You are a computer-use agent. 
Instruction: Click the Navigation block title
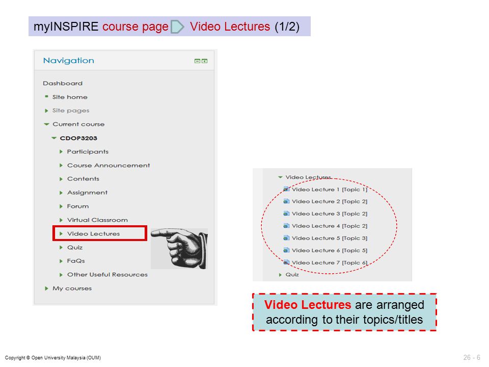69,61
